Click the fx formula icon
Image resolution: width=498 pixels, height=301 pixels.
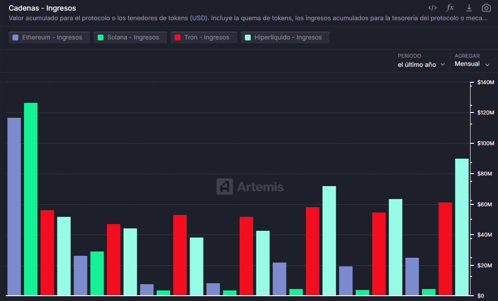pos(450,8)
